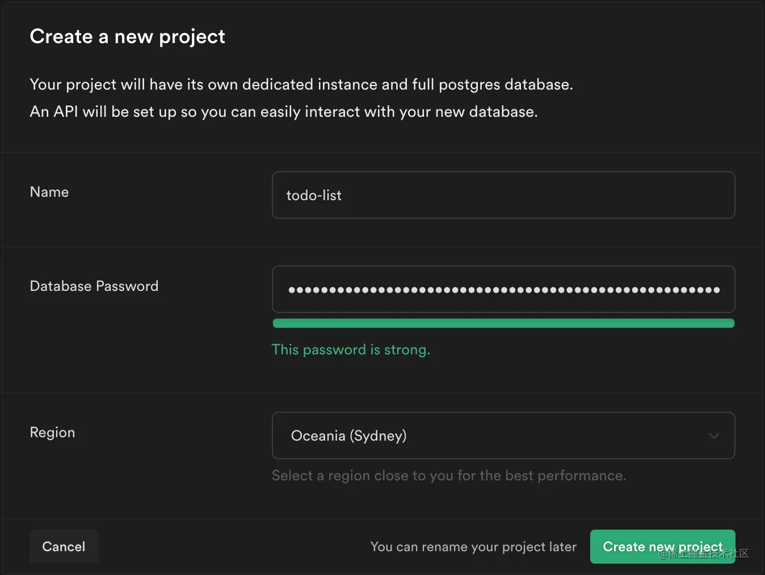Click the "Create a new project" heading
The image size is (765, 575).
pyautogui.click(x=127, y=36)
